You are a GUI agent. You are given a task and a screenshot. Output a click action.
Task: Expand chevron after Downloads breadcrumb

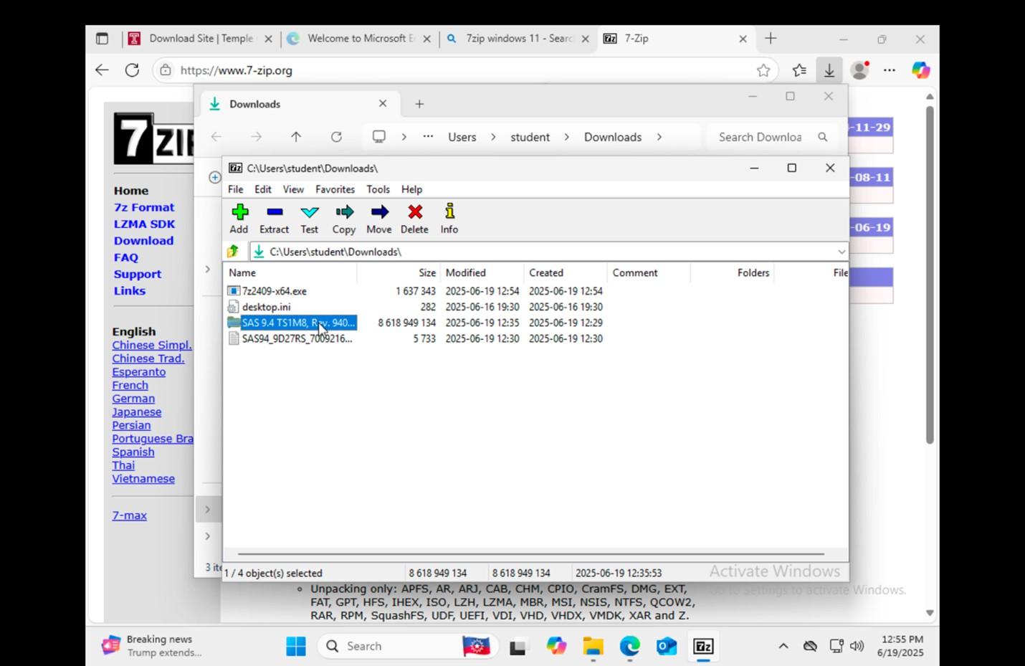click(x=659, y=137)
